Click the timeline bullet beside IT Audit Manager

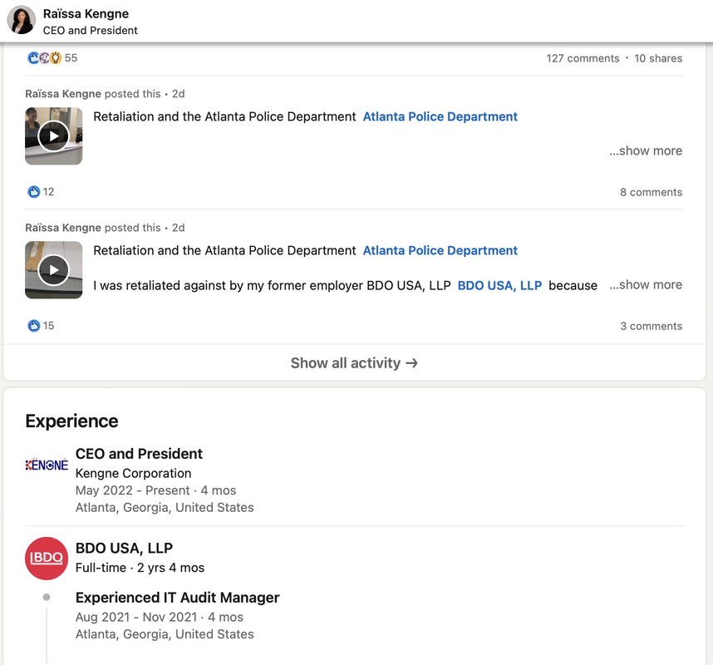47,597
